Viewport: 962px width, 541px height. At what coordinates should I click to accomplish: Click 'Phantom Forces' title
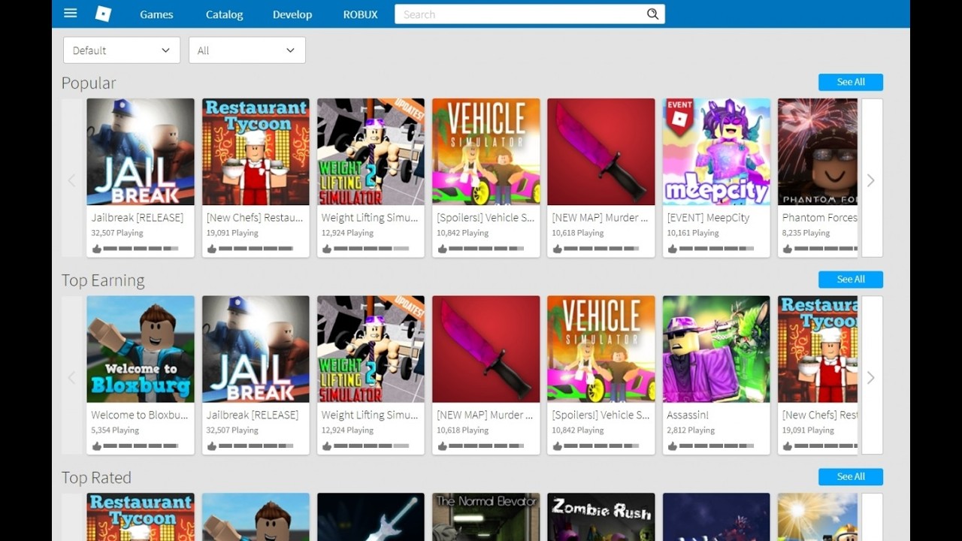click(819, 218)
